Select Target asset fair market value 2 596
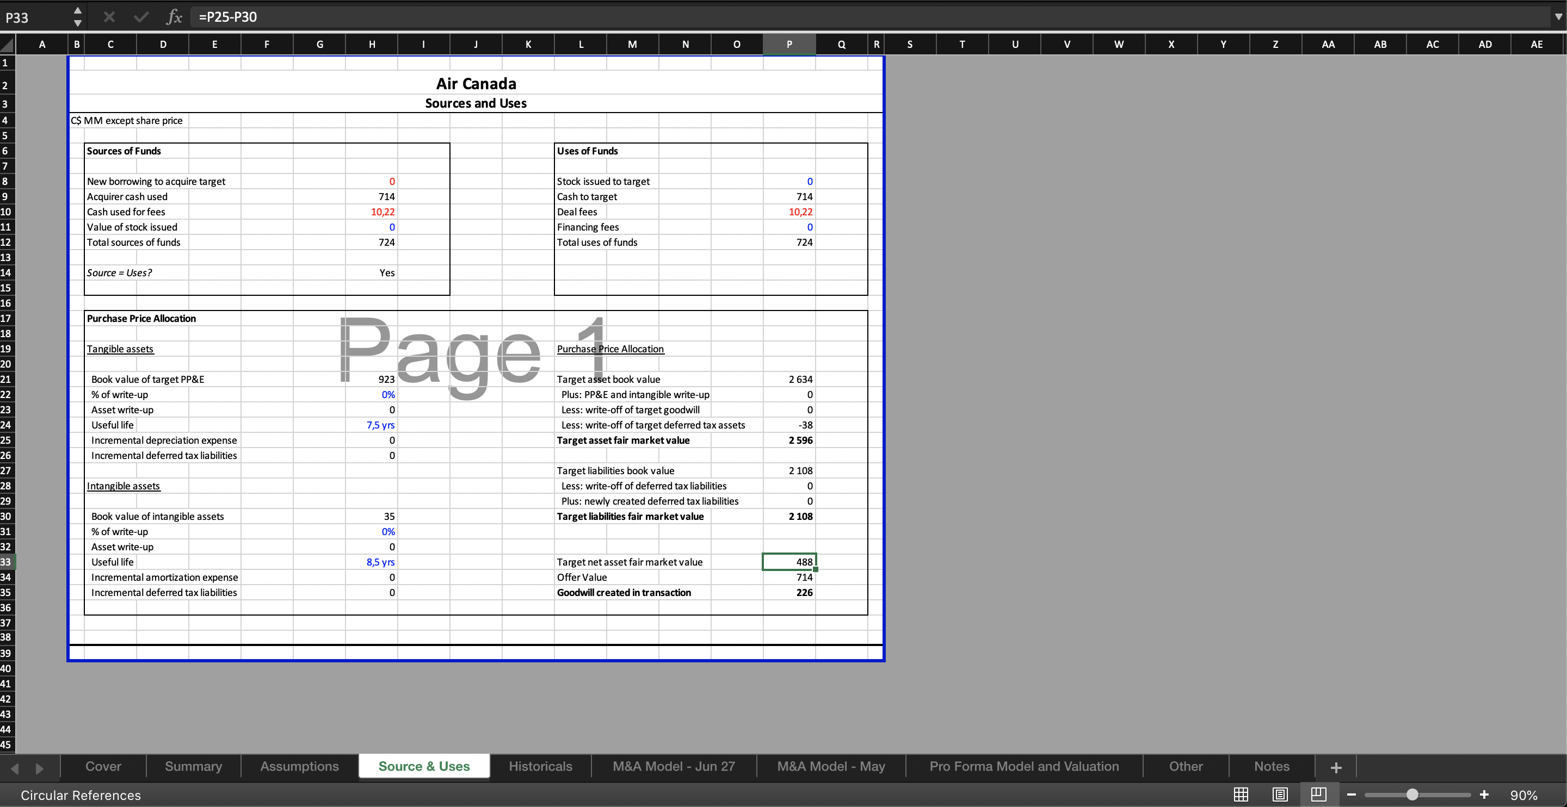 click(789, 440)
